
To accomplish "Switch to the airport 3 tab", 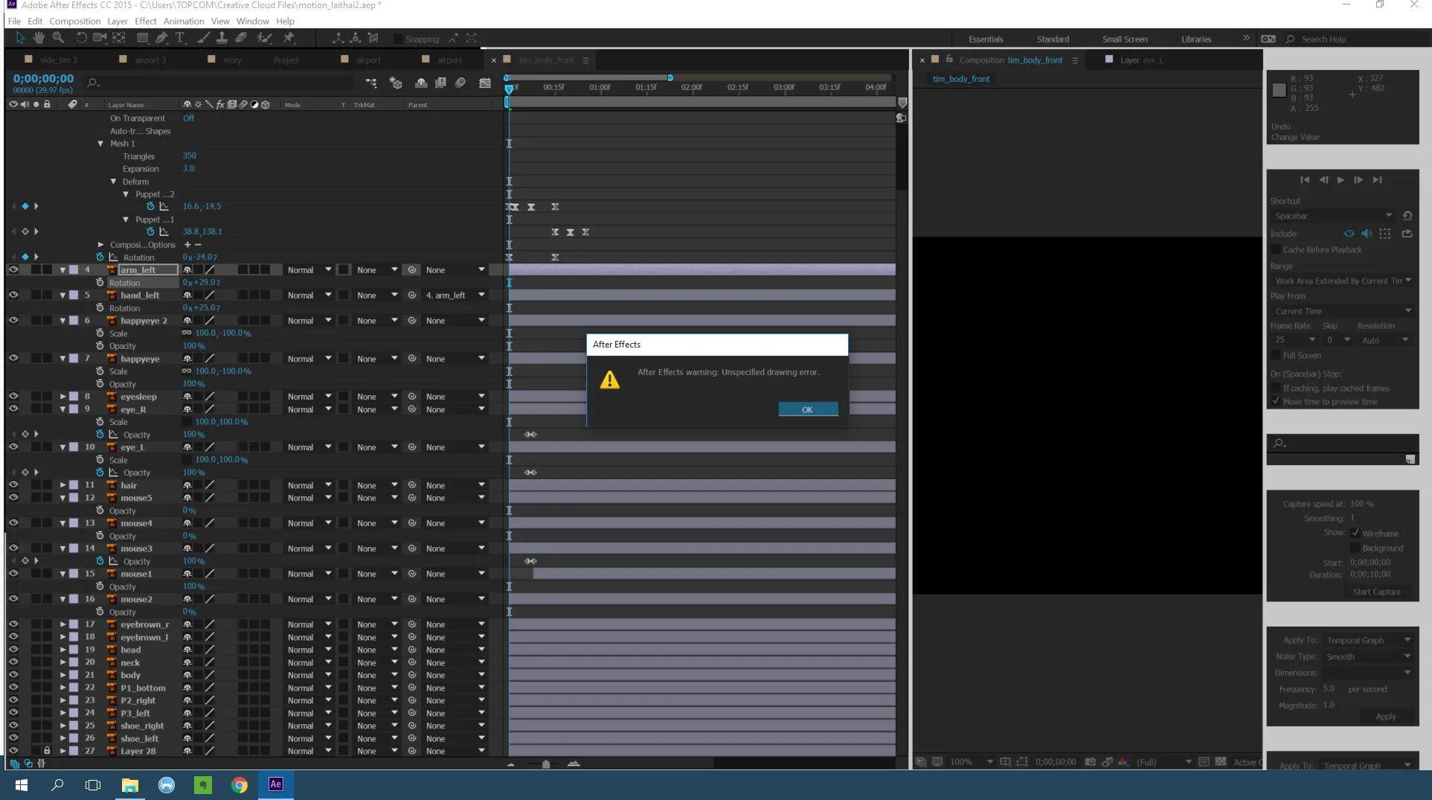I will click(x=151, y=60).
